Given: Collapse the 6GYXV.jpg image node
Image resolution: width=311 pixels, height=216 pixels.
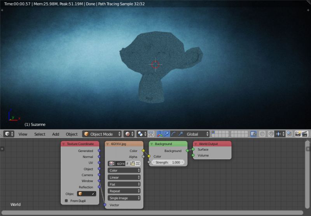Looking at the screenshot, I should click(108, 144).
